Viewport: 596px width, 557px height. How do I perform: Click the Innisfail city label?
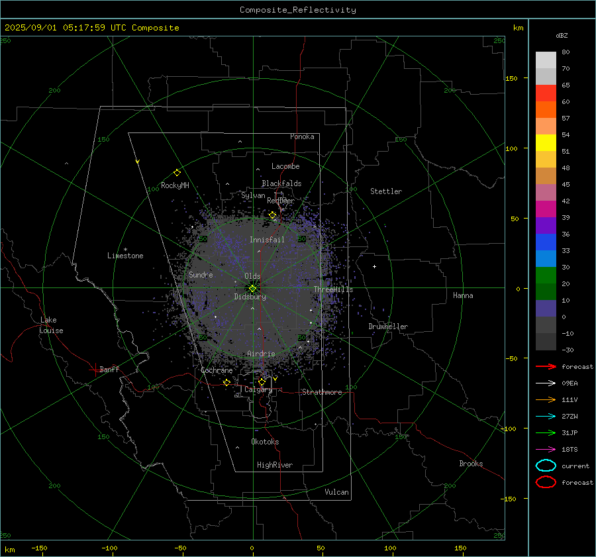267,240
